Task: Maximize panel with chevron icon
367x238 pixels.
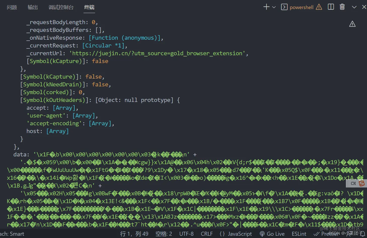Action: click(x=354, y=7)
